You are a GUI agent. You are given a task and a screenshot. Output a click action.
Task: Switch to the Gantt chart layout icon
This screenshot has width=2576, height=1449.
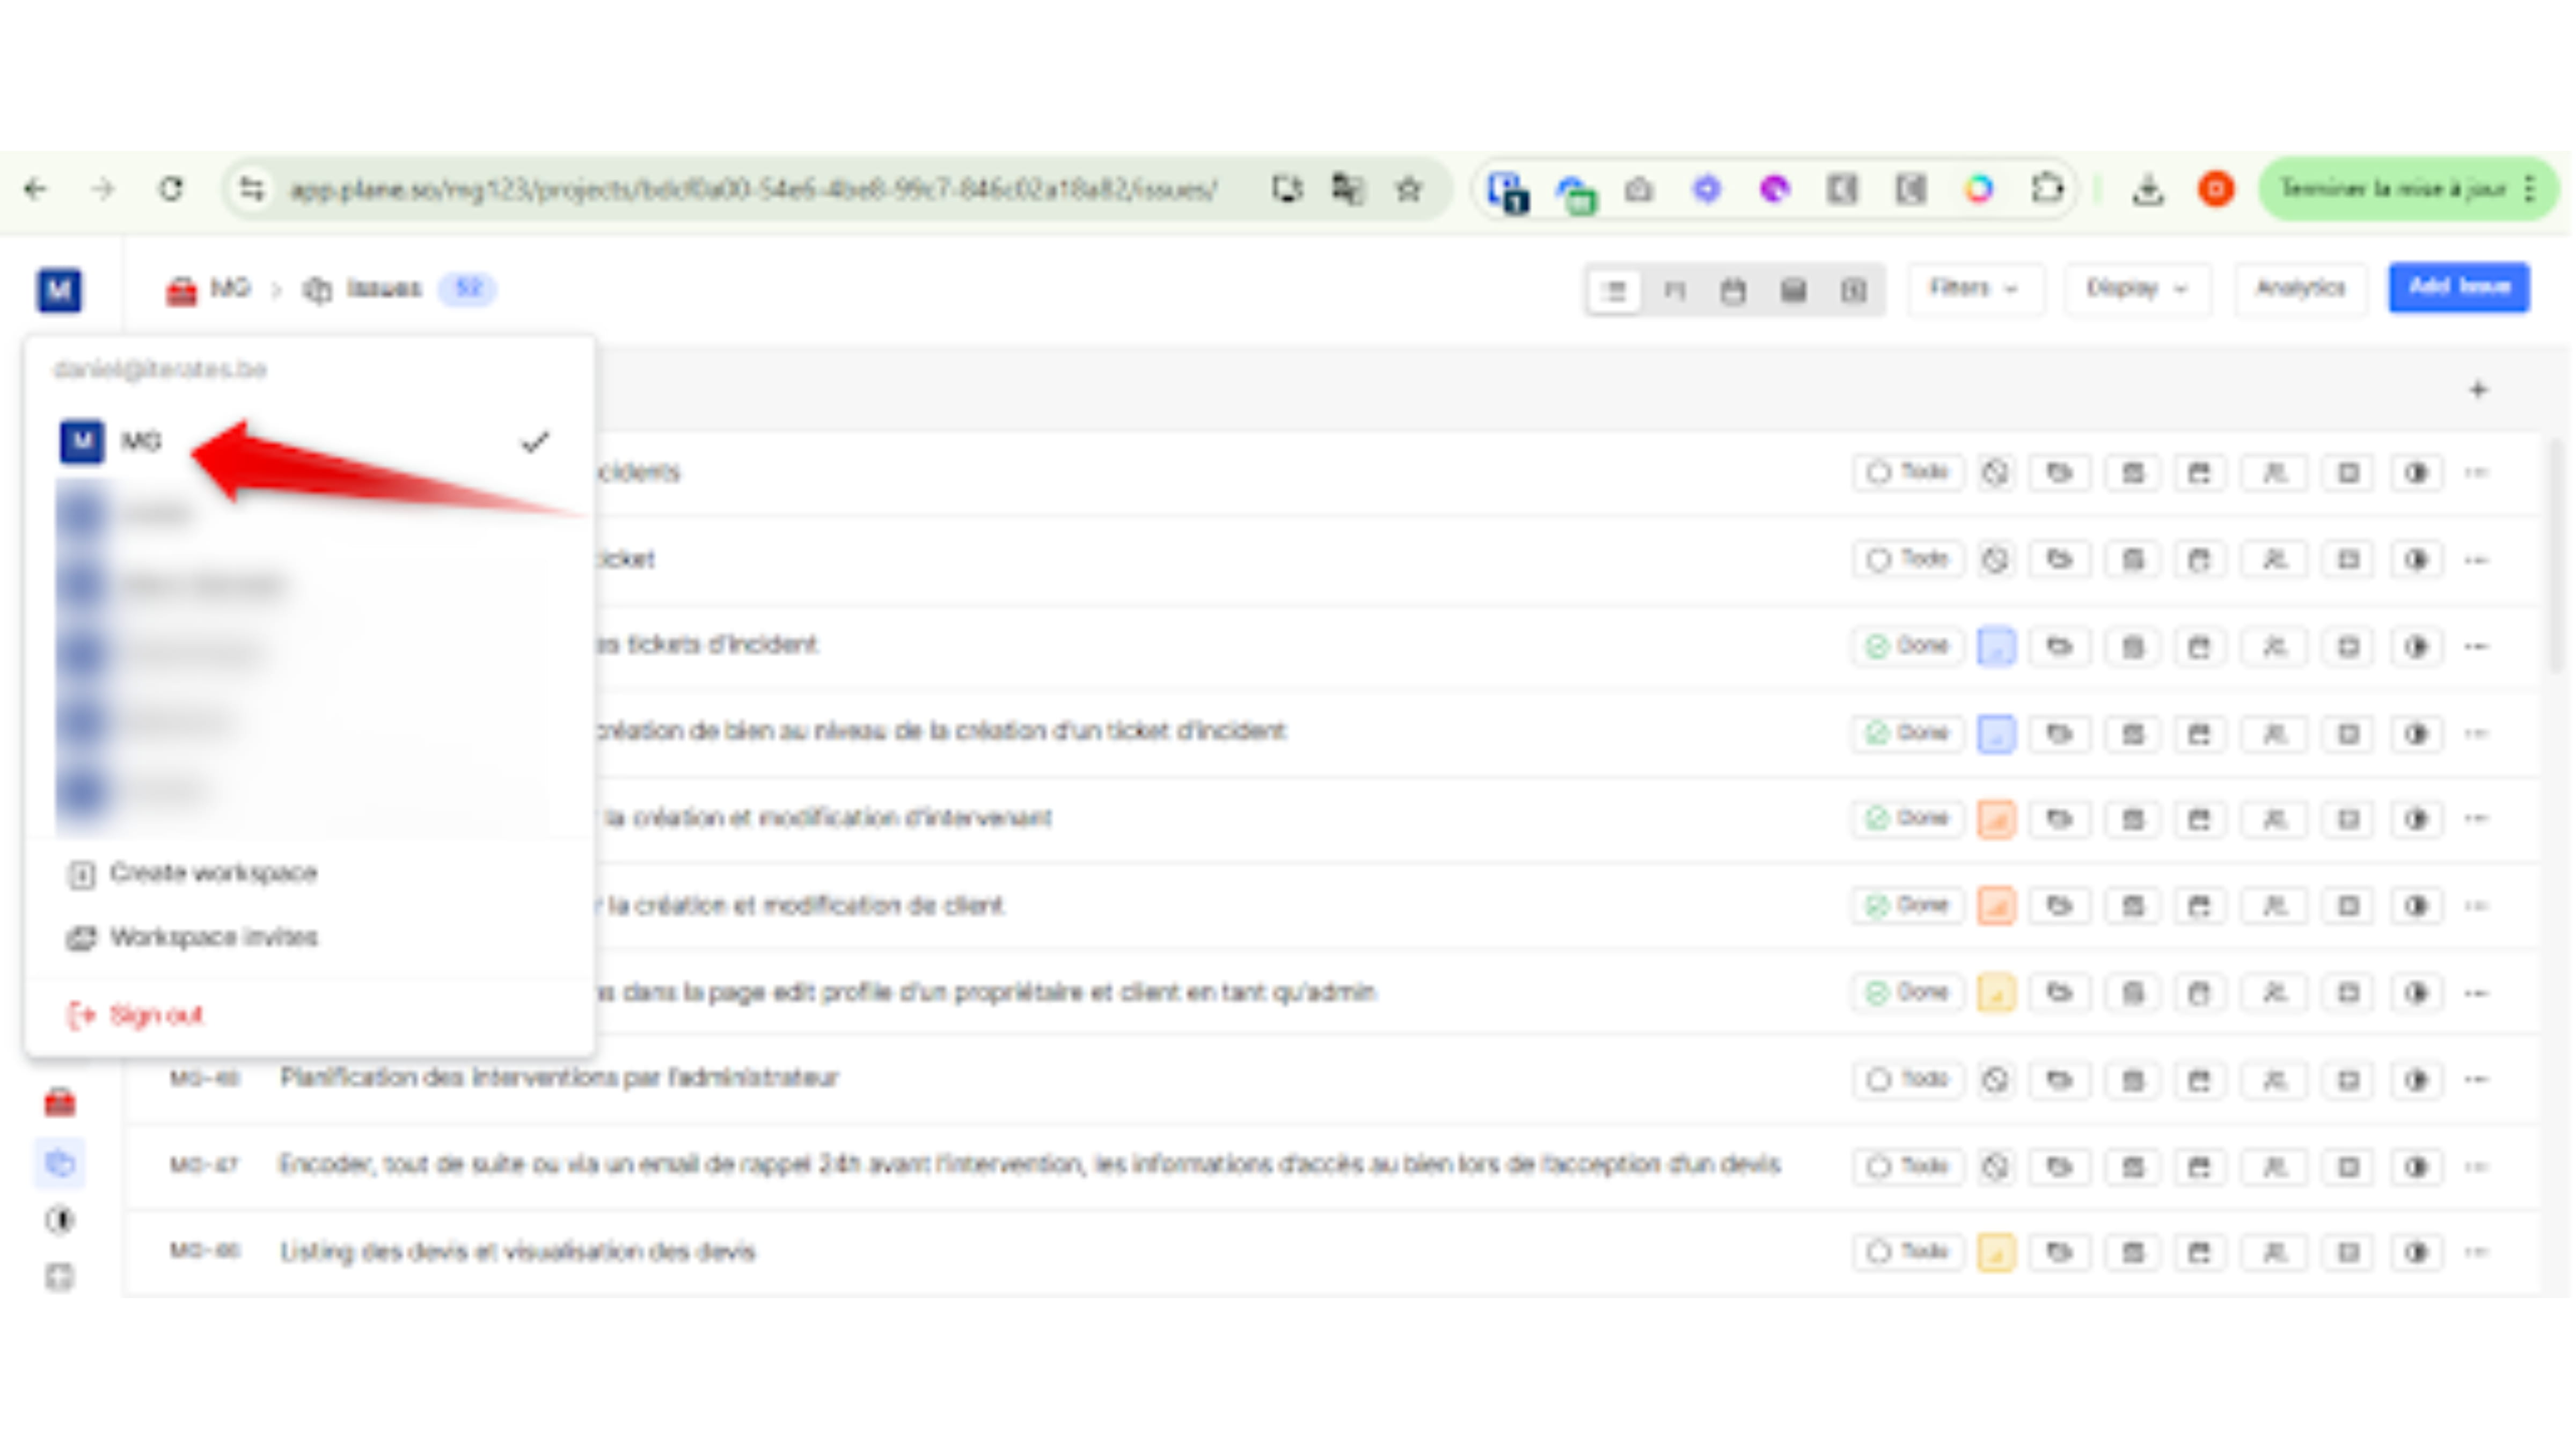[1853, 291]
